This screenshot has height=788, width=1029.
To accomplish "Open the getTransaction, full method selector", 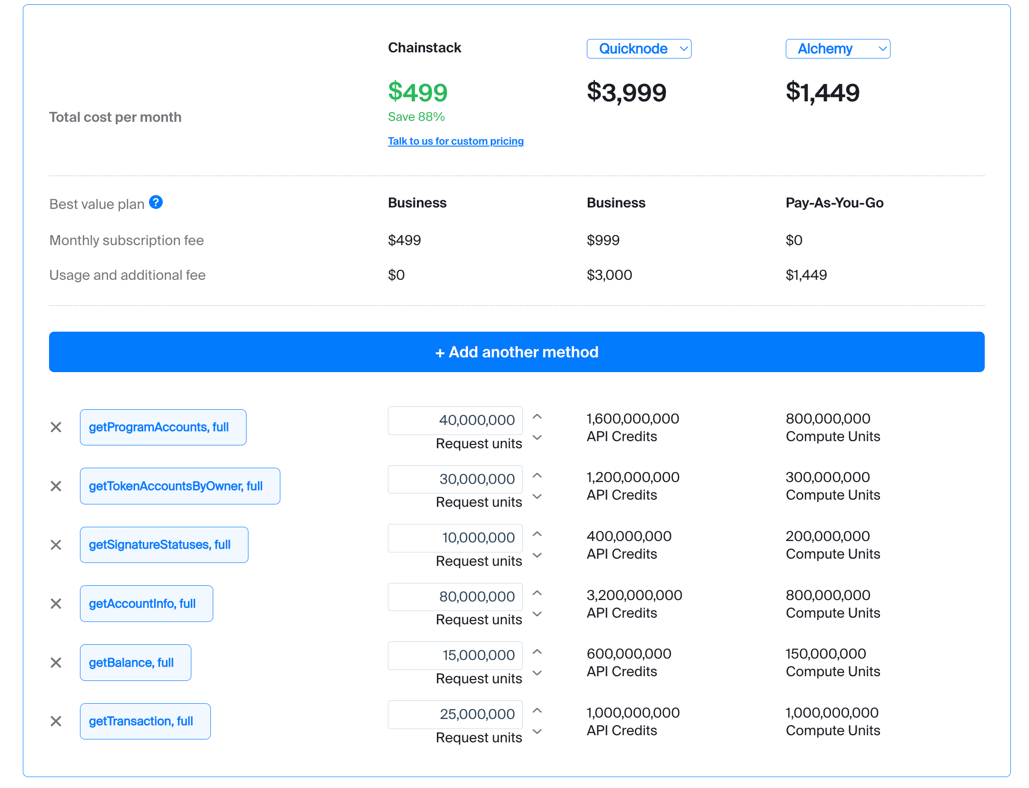I will 145,721.
